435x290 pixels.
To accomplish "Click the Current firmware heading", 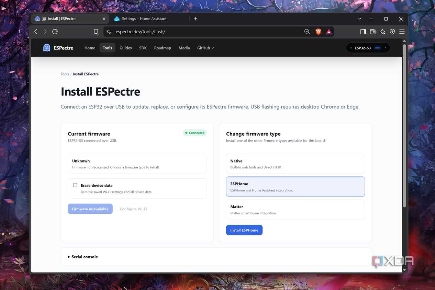I will [89, 134].
